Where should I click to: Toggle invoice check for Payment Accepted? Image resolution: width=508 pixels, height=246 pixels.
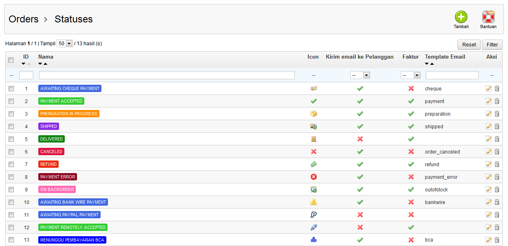click(x=411, y=101)
